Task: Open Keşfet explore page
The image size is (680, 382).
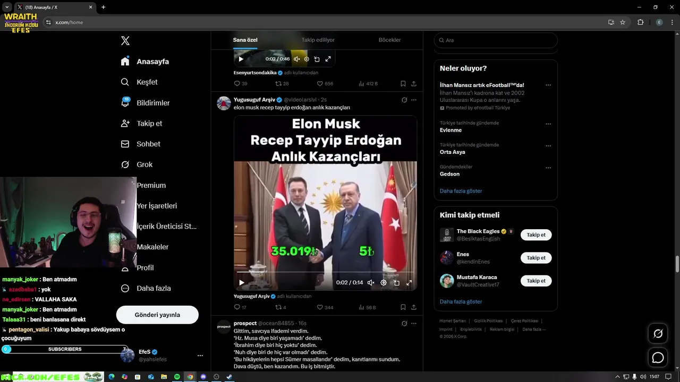Action: [x=139, y=82]
